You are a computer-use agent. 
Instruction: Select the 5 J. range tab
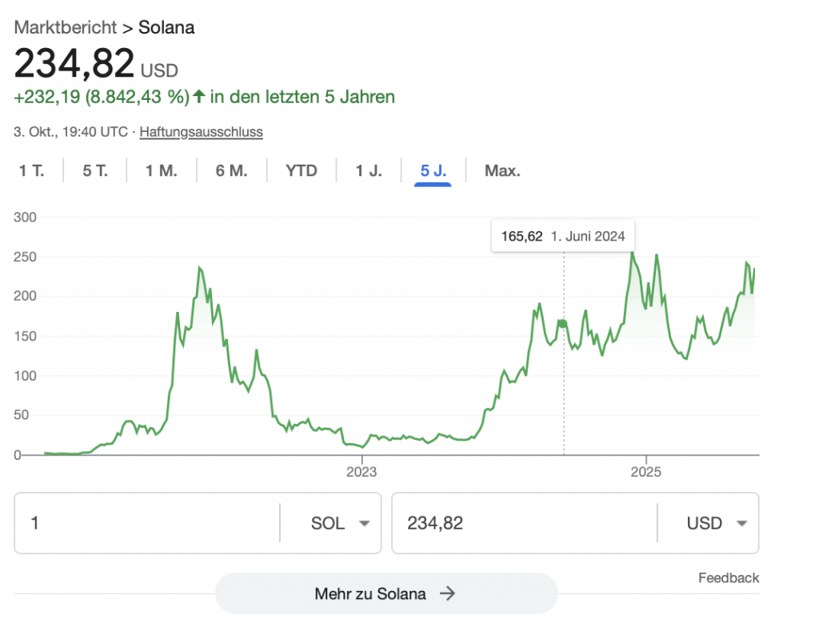click(x=433, y=170)
